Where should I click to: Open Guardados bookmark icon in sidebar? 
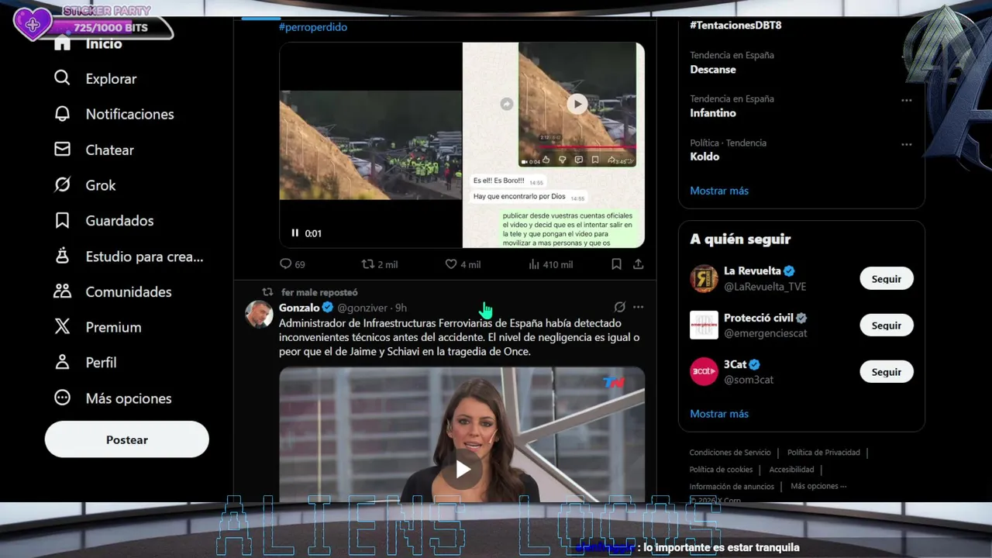coord(62,221)
